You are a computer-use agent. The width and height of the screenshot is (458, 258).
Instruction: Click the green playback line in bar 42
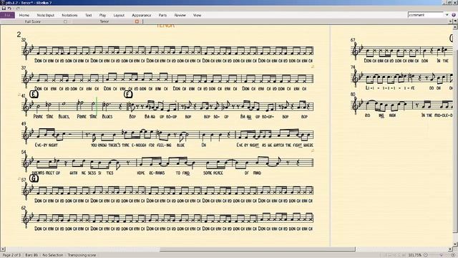[x=97, y=105]
